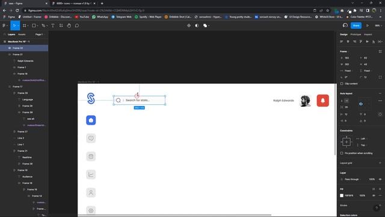Switch to the second browser tab
This screenshot has width=385, height=217.
point(73,4)
